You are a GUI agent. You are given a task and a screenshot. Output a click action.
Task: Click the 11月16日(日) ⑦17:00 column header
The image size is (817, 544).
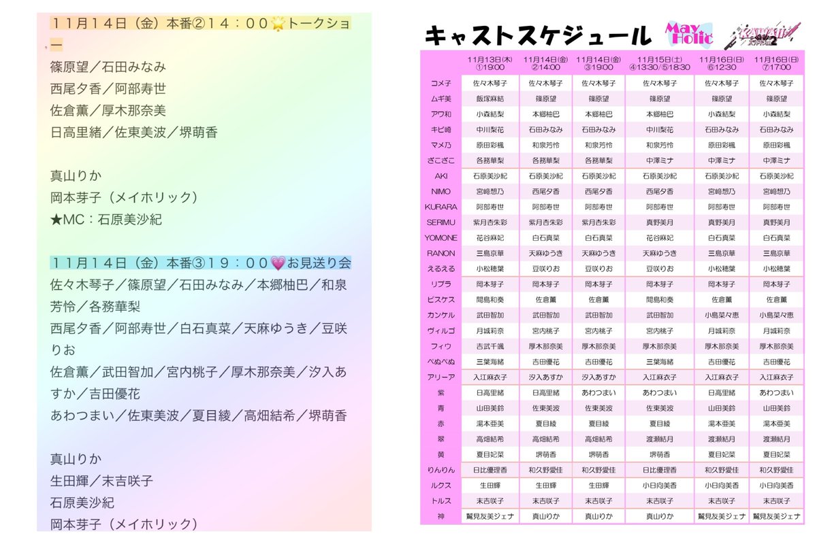coord(777,63)
